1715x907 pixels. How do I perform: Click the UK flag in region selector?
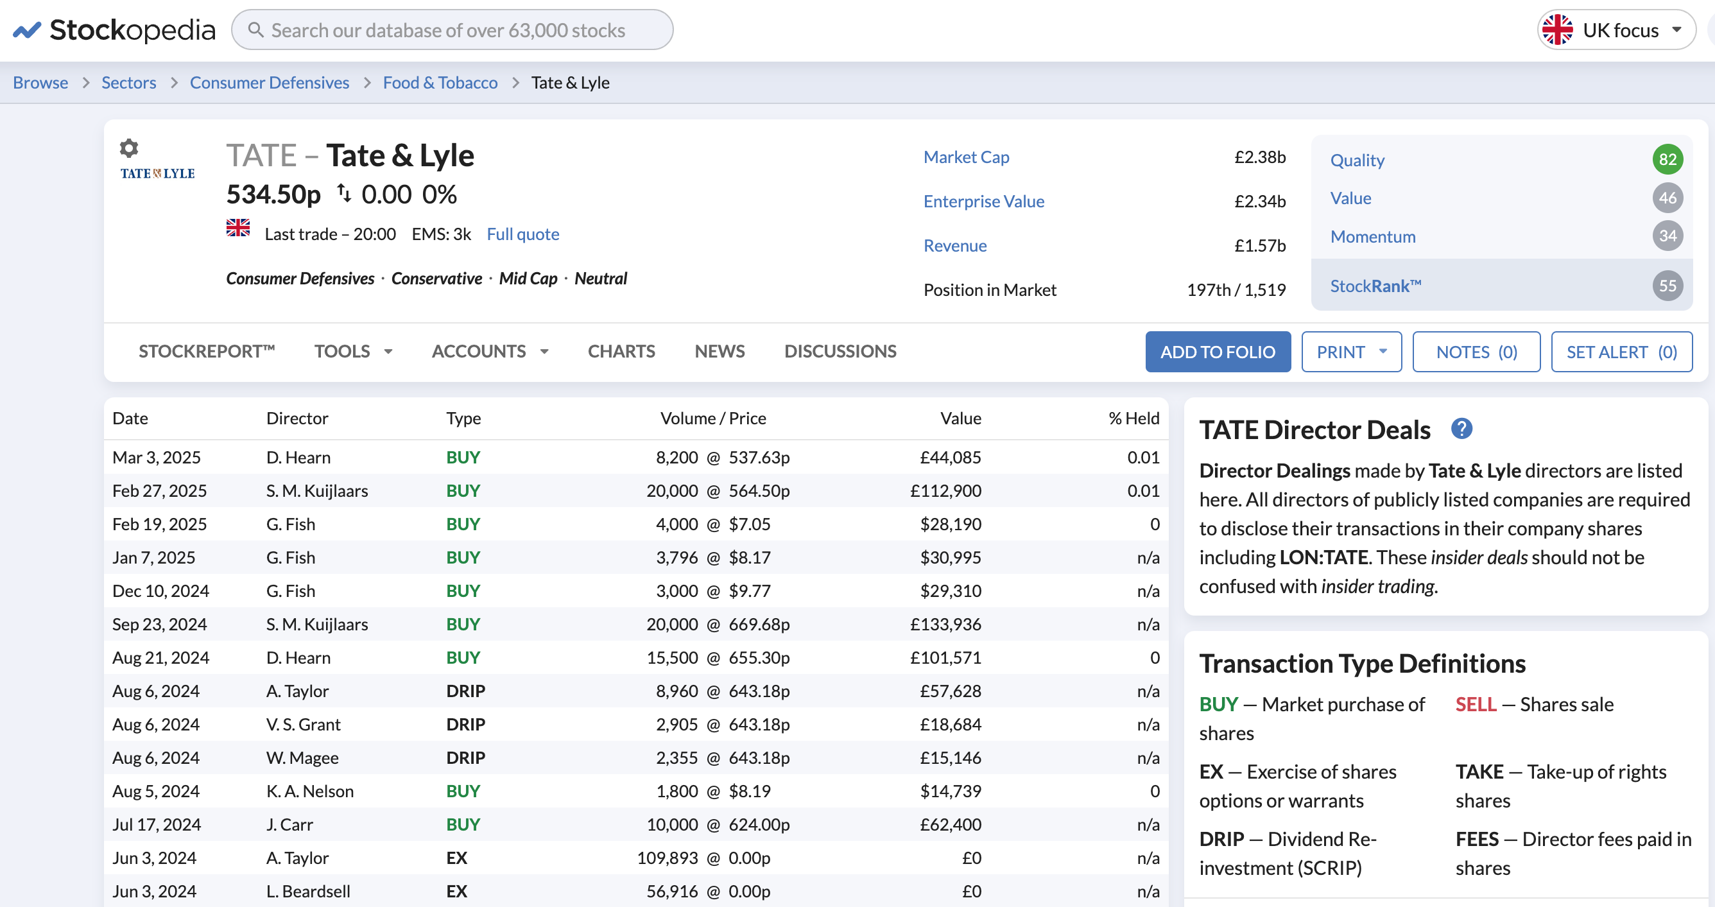1558,30
